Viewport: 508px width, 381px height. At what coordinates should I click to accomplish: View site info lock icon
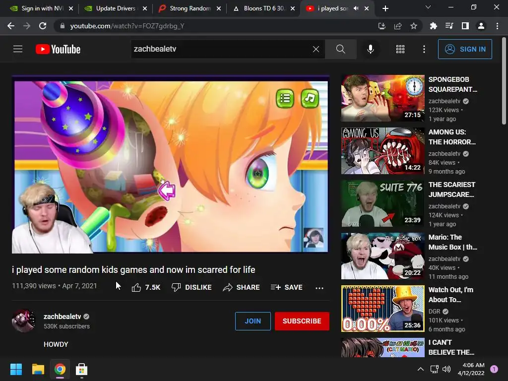coord(63,26)
